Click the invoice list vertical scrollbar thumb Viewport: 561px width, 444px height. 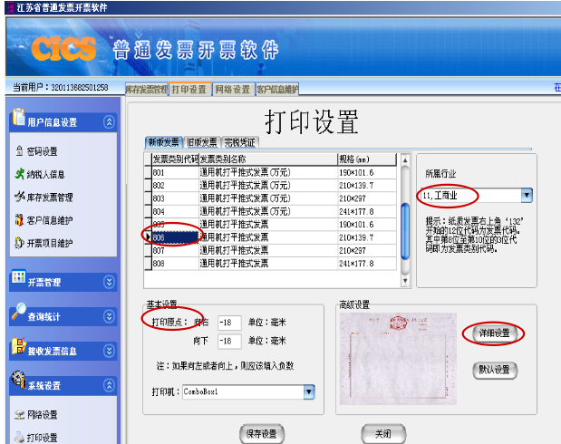point(405,231)
